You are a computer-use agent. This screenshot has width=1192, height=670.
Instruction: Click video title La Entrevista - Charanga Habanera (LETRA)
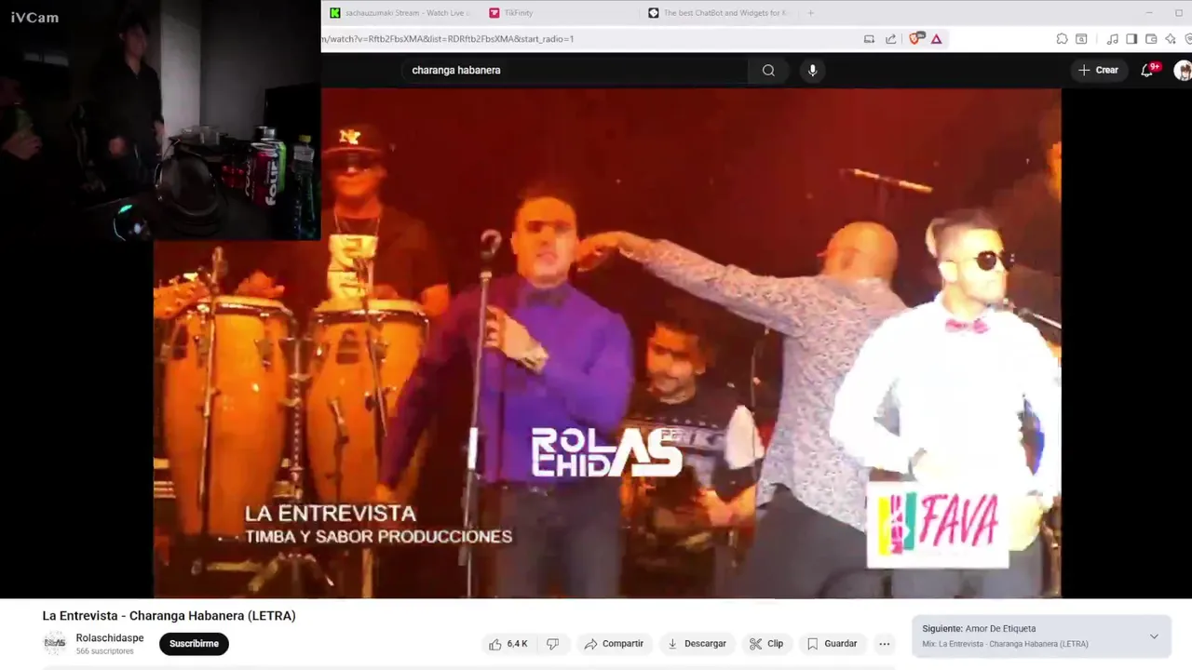[x=169, y=616]
